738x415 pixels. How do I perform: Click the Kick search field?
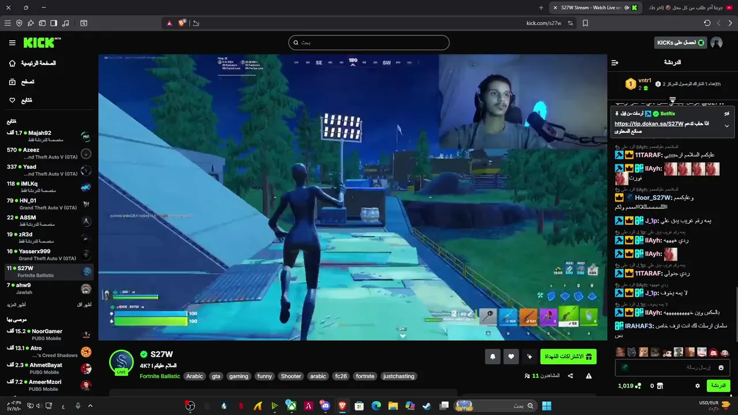[x=369, y=43]
